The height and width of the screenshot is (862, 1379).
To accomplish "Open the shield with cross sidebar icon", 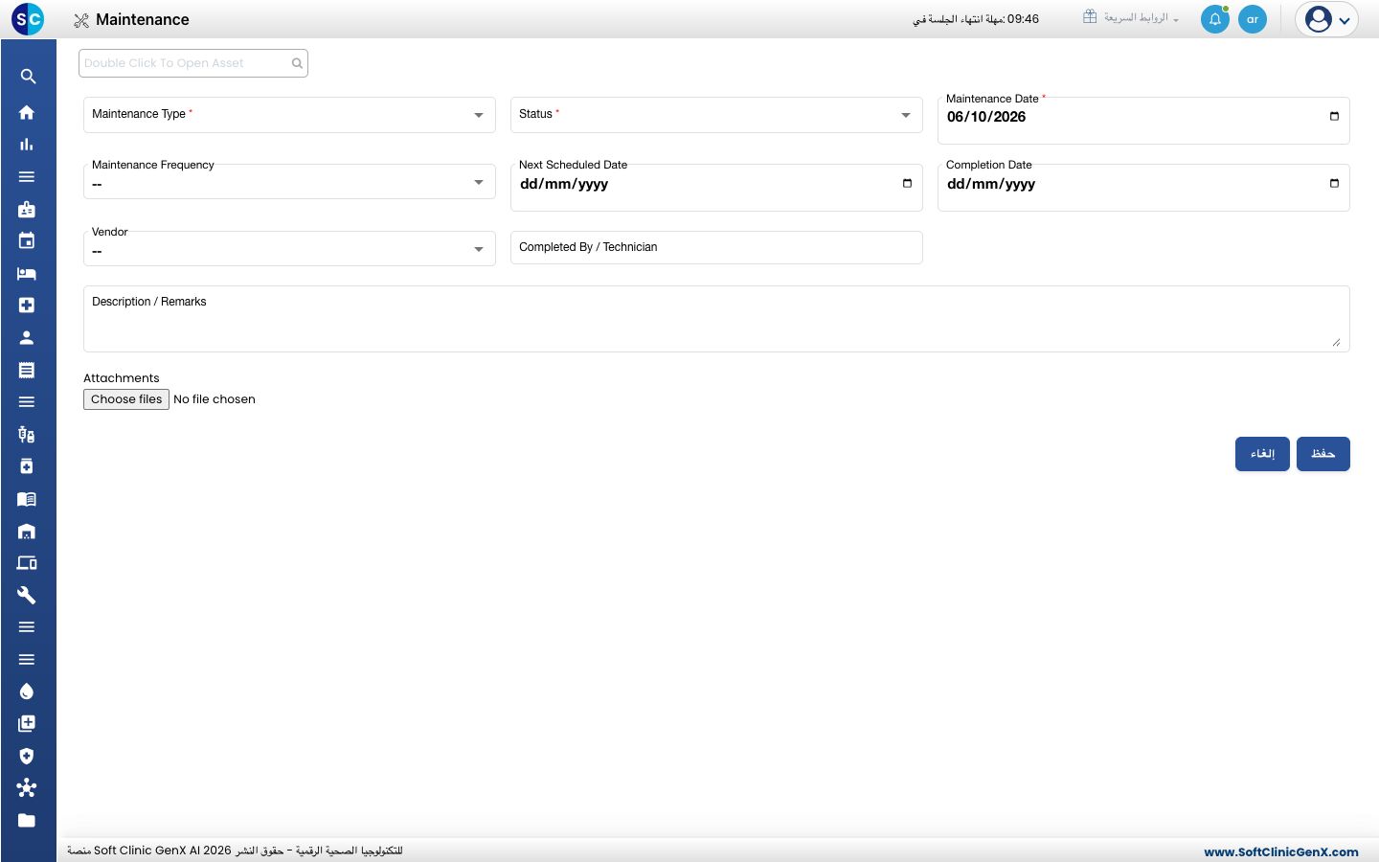I will click(27, 756).
